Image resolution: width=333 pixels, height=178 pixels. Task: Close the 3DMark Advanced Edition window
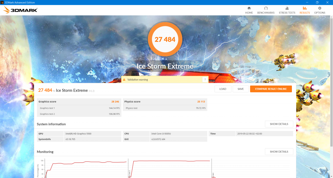328,2
